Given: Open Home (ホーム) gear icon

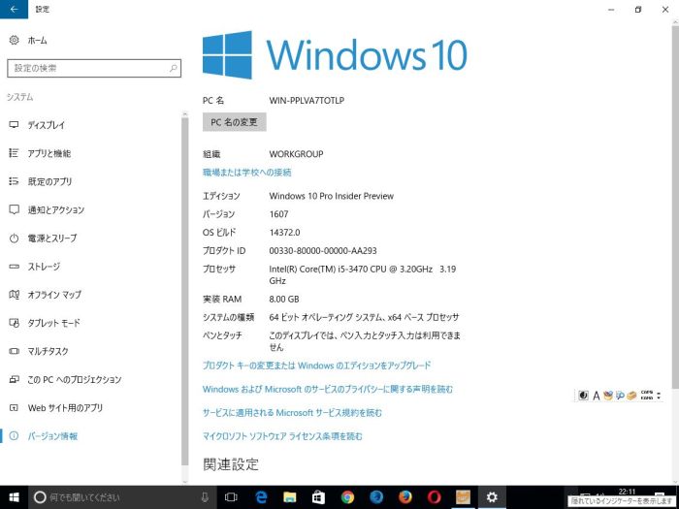Looking at the screenshot, I should point(15,41).
